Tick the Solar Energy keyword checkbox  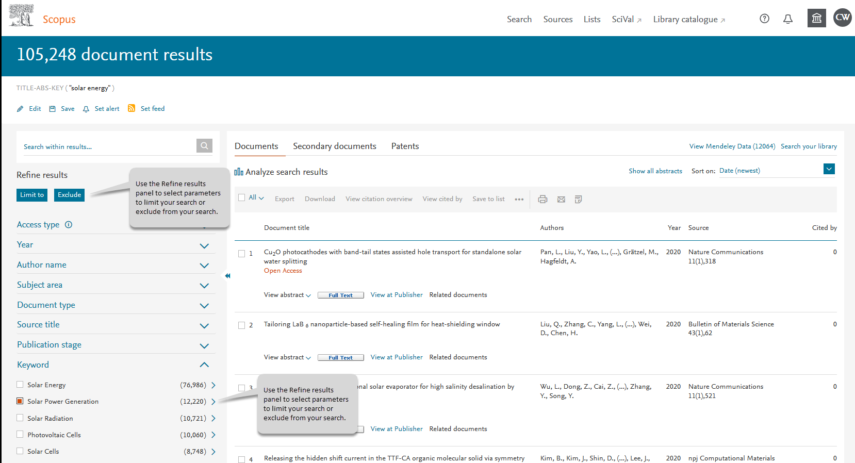click(20, 385)
